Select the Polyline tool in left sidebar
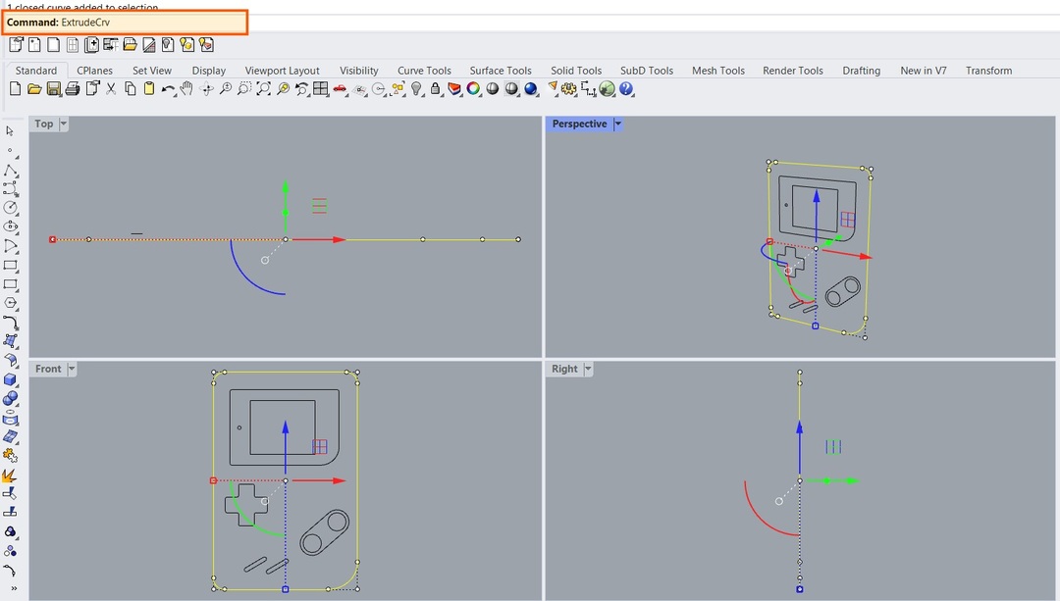This screenshot has width=1060, height=601. tap(10, 170)
